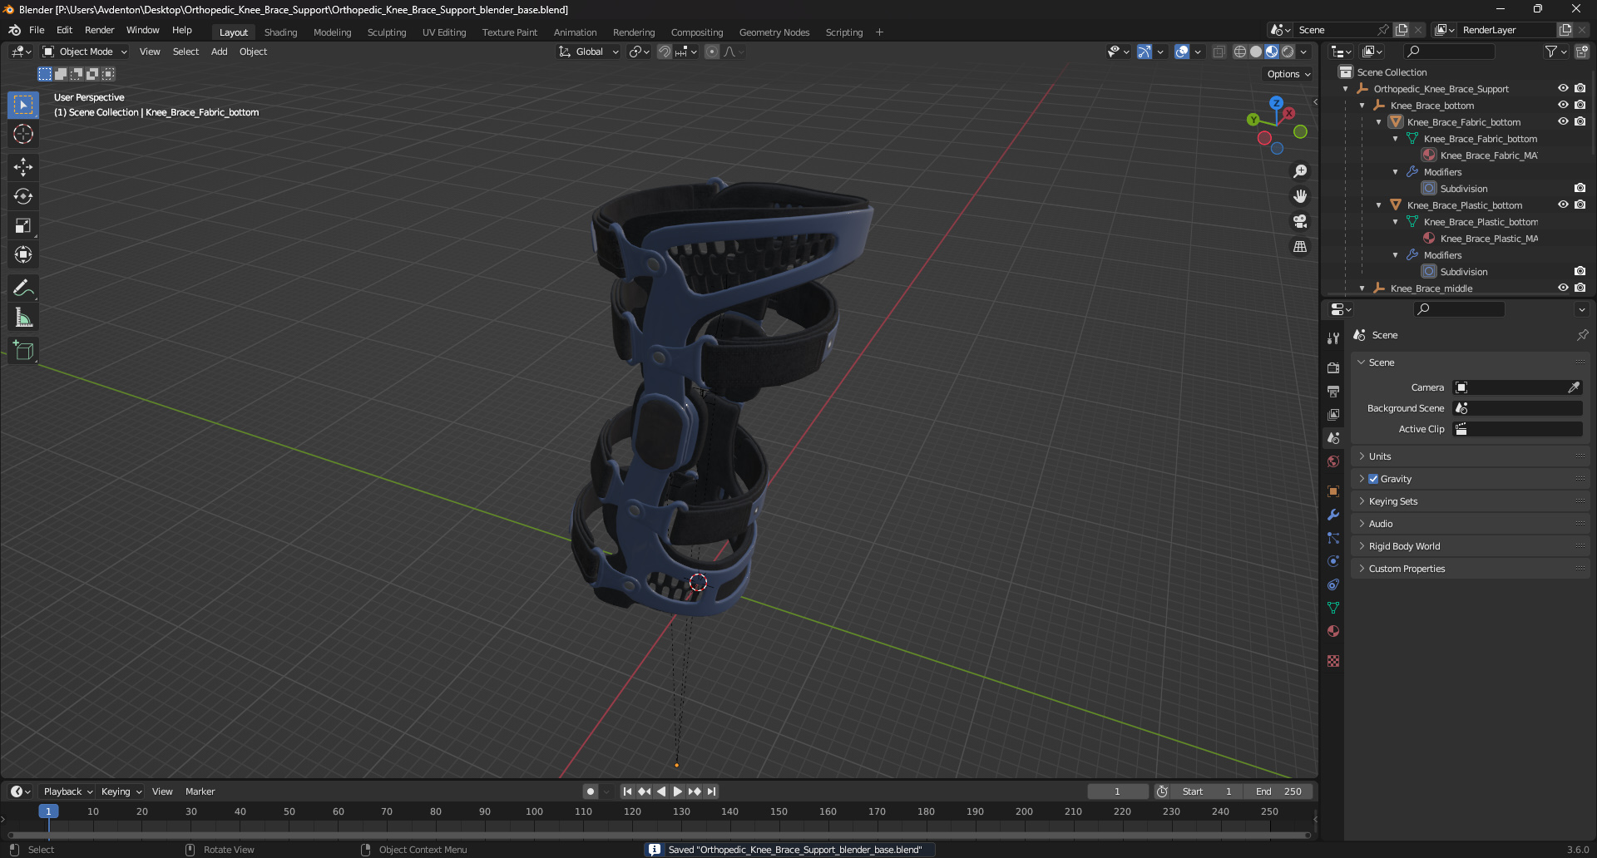Select the Add Cube tool

point(23,350)
